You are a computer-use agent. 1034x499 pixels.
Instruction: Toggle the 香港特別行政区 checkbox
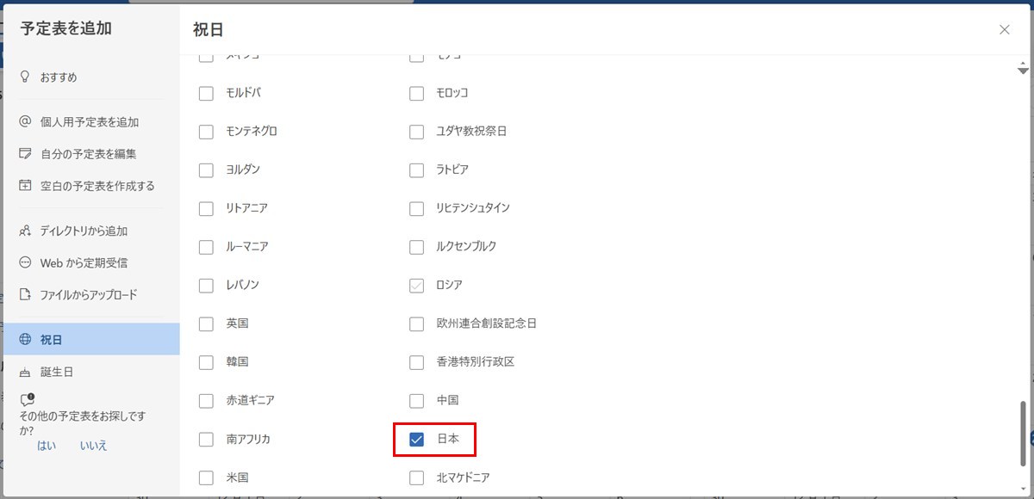point(417,362)
